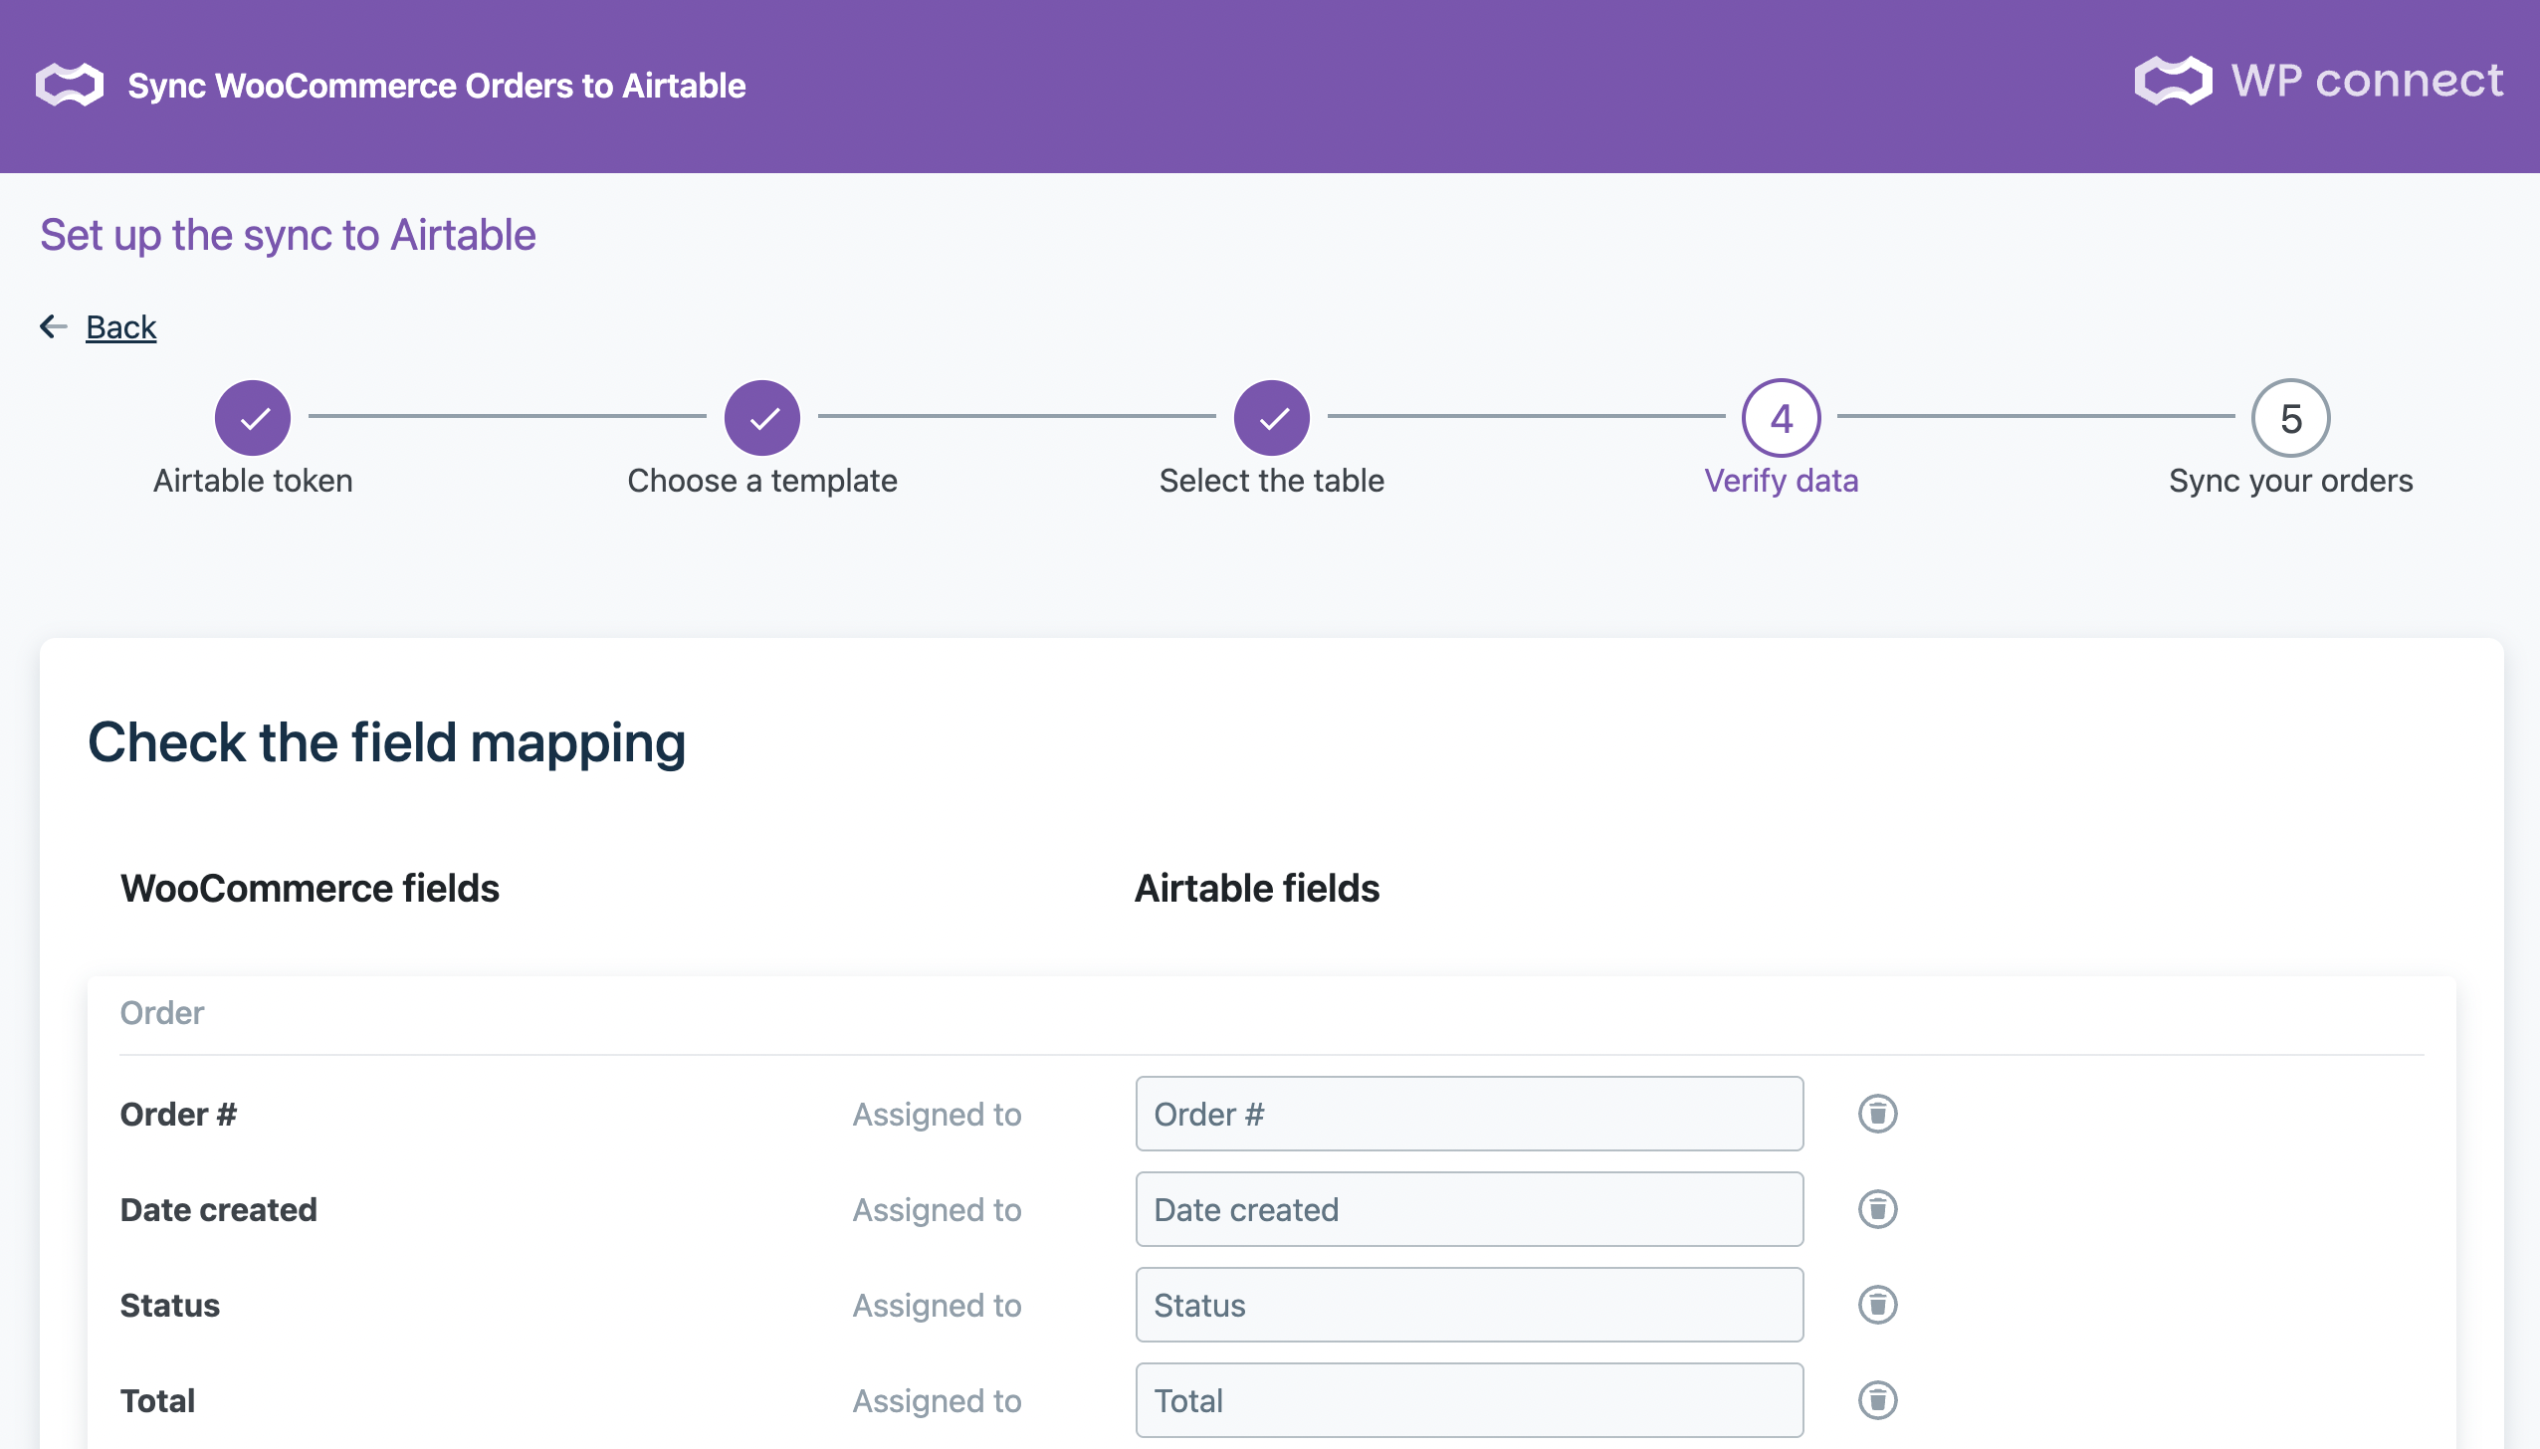
Task: Go to completed Choose a template step circle
Action: 762,418
